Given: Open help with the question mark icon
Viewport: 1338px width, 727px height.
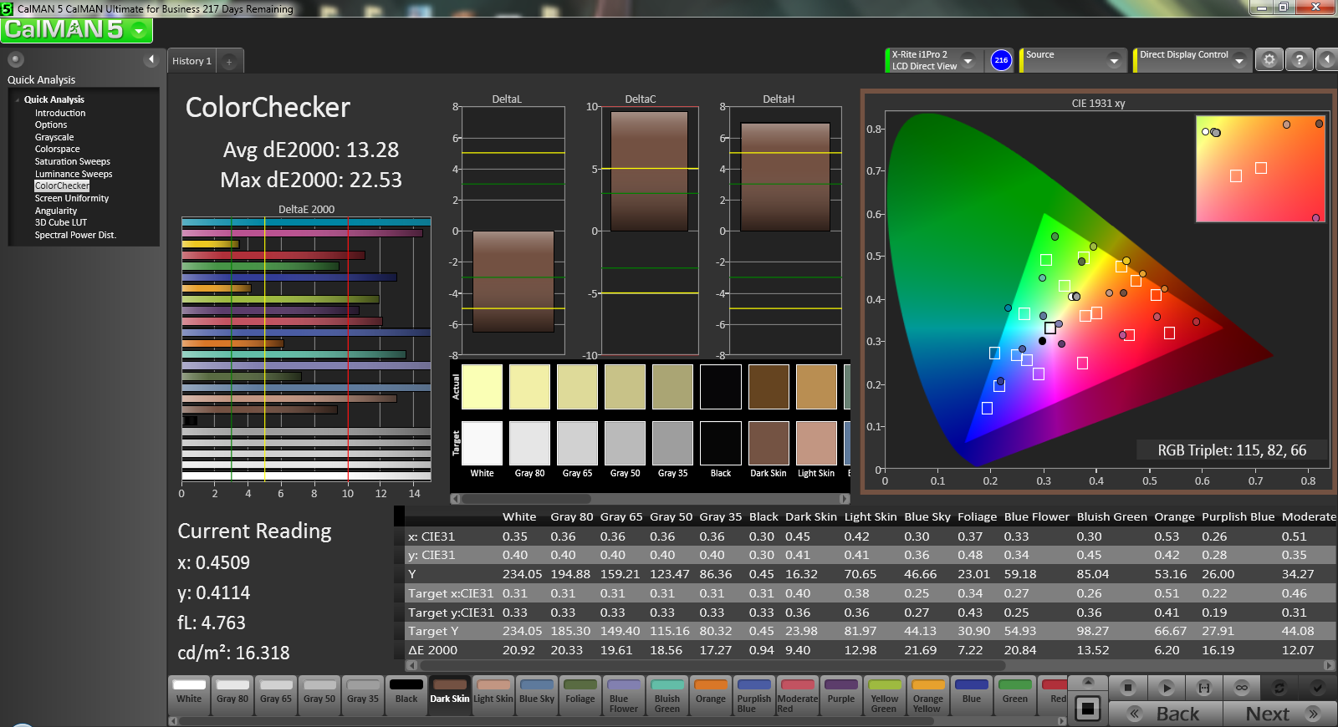Looking at the screenshot, I should coord(1299,60).
